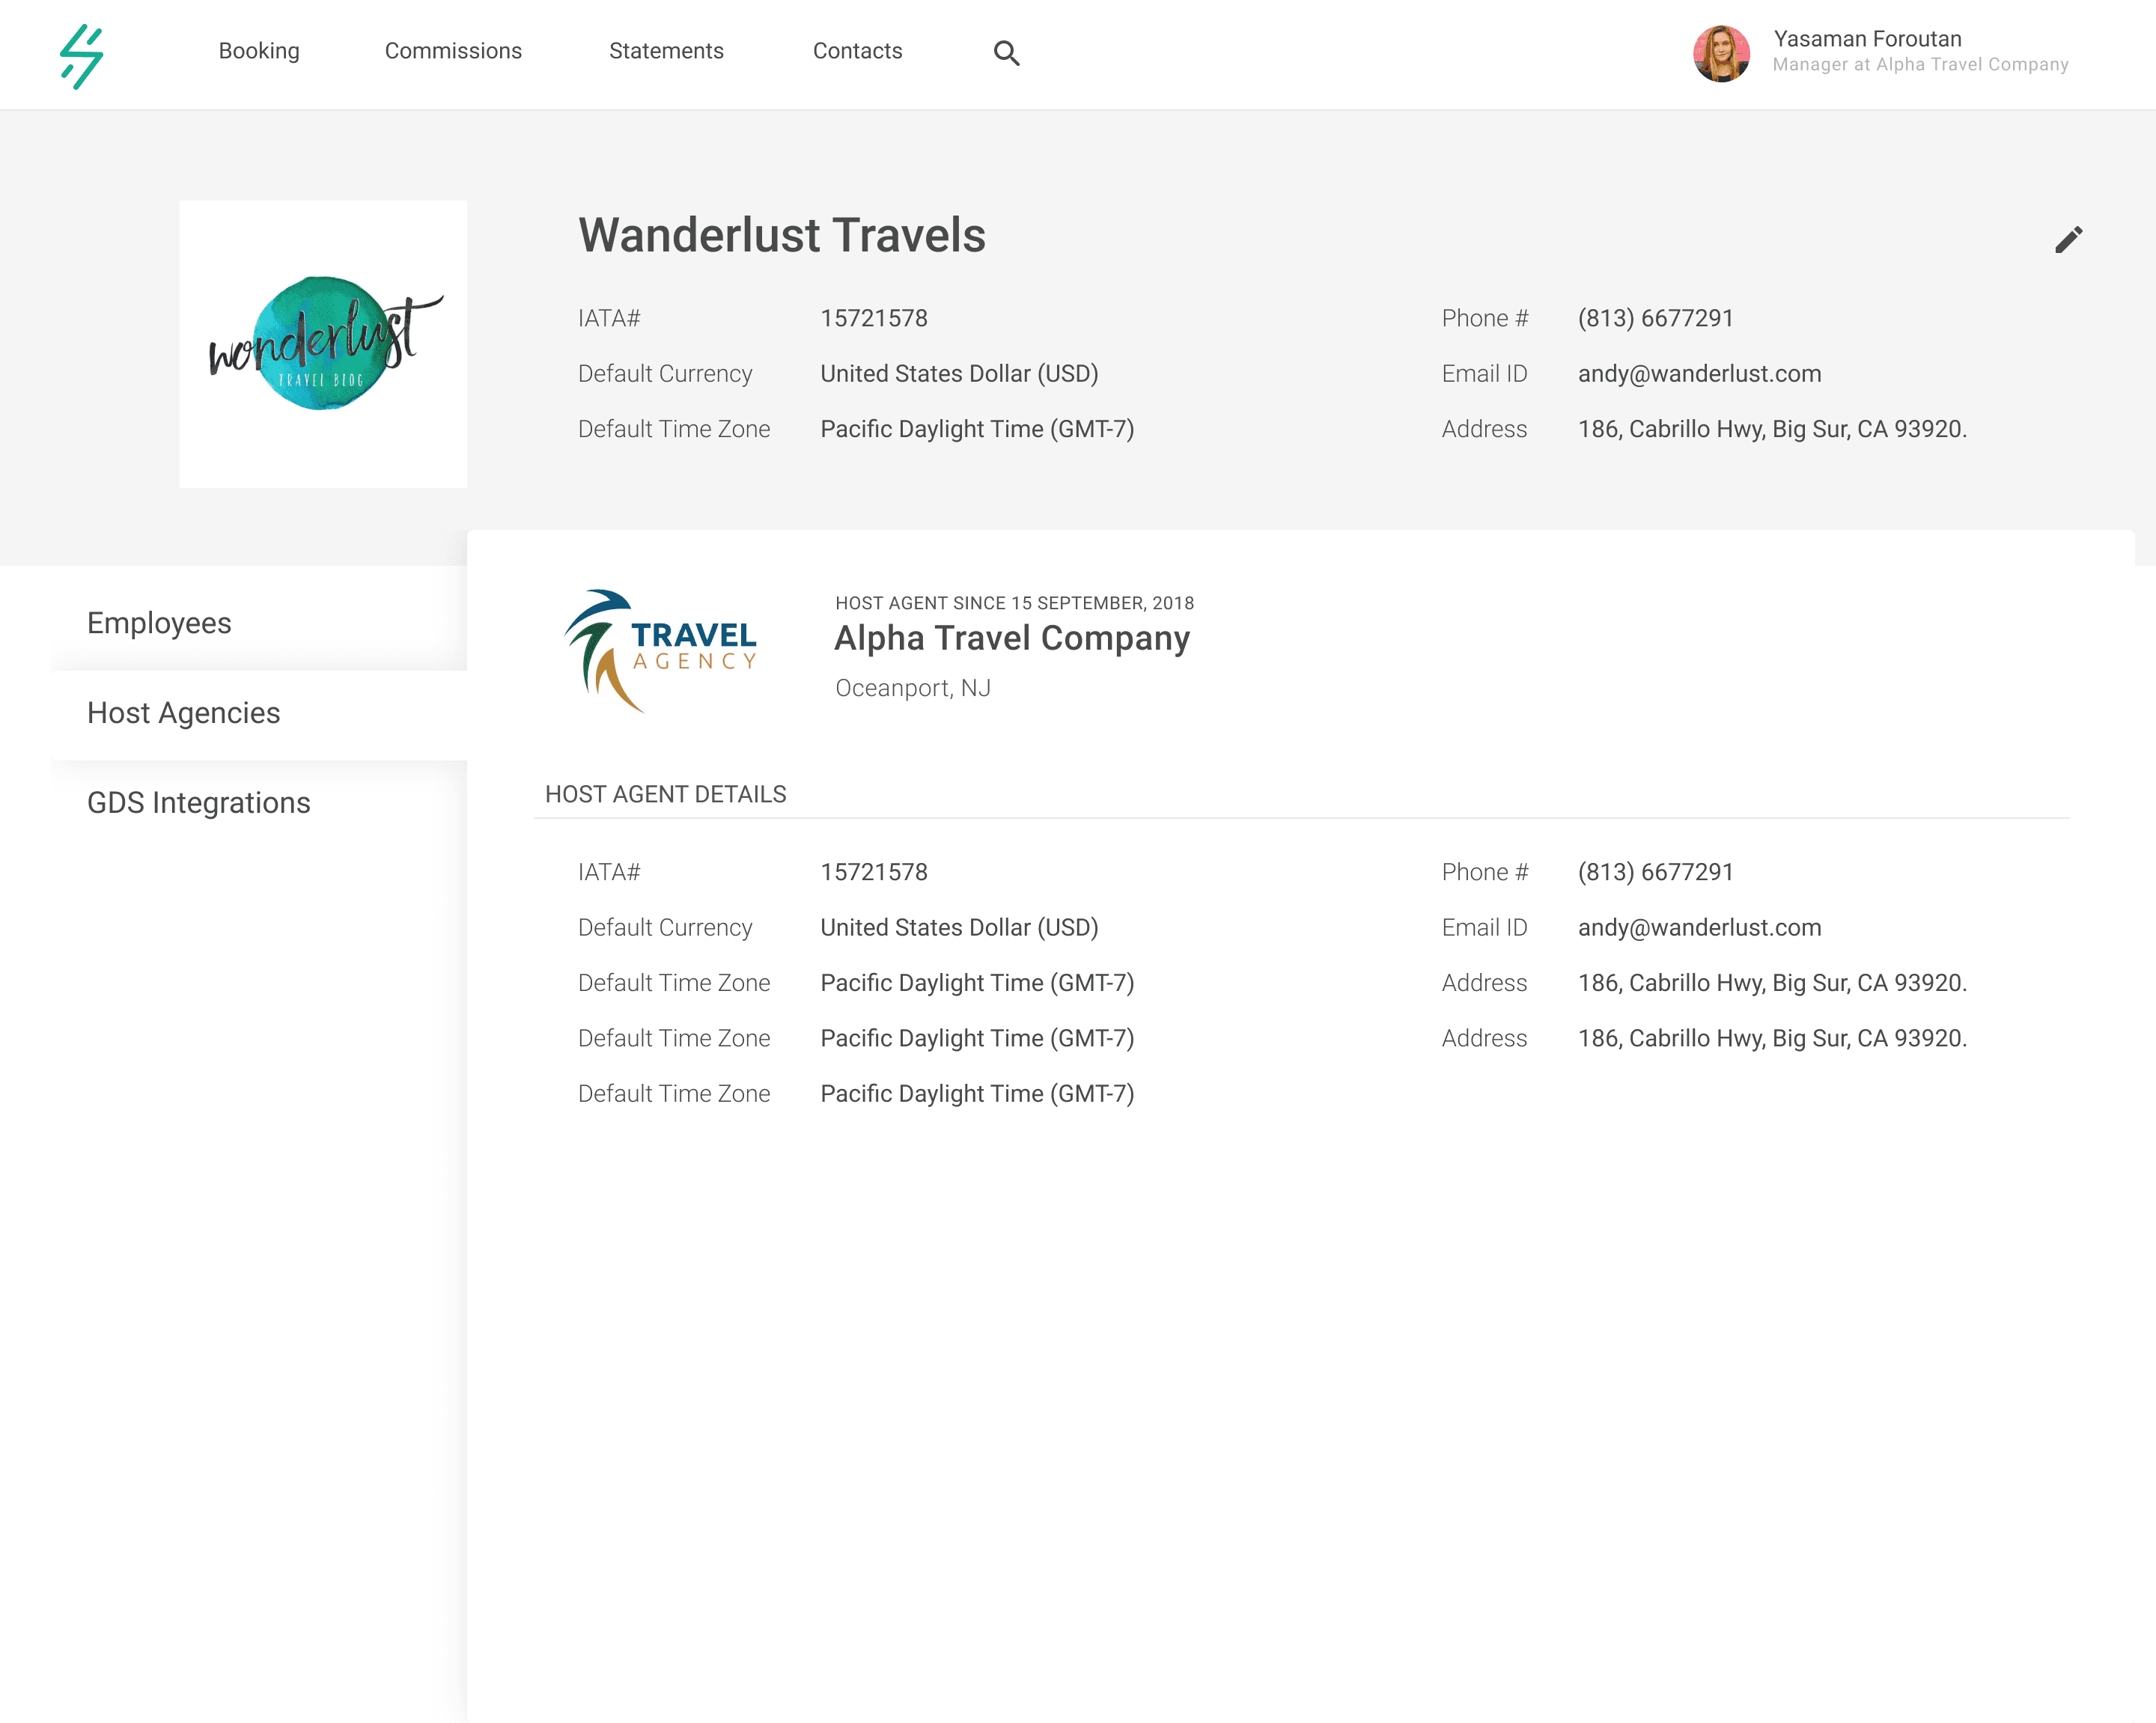Go to the Statements page
Image resolution: width=2156 pixels, height=1723 pixels.
[666, 51]
